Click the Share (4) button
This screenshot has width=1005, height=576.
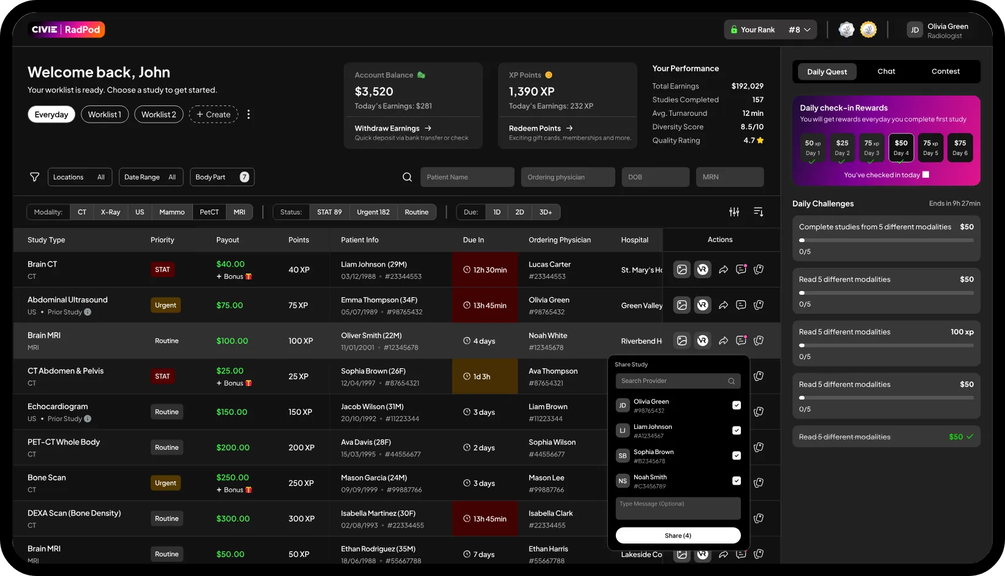(678, 536)
